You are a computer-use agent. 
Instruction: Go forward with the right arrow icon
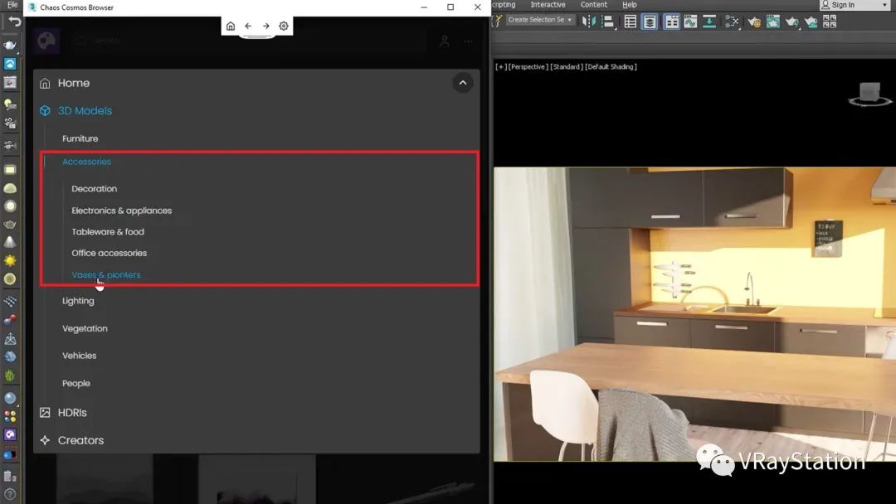click(265, 27)
